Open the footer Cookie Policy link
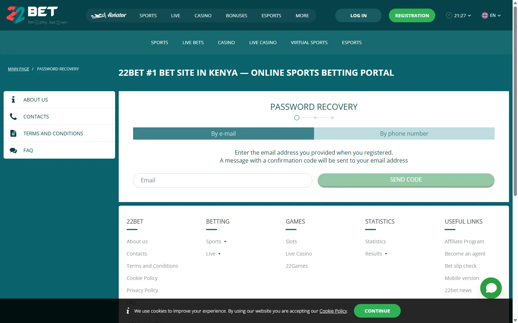This screenshot has width=518, height=323. (142, 278)
